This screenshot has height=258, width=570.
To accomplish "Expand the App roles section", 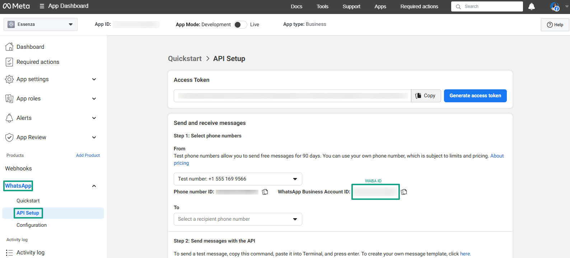I will coord(94,99).
